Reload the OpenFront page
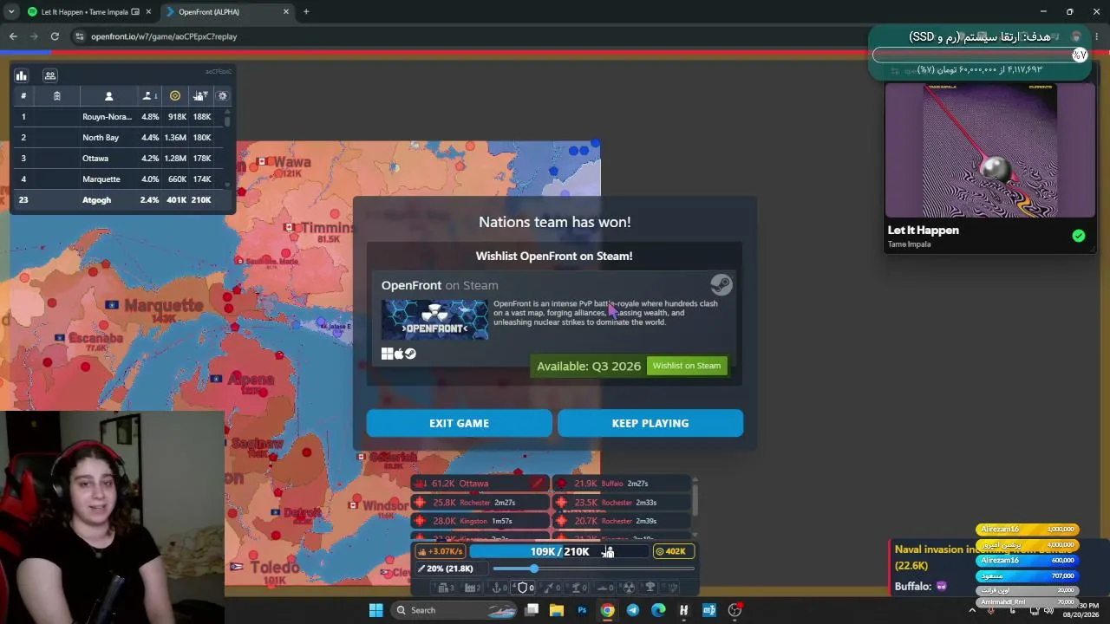1110x624 pixels. click(55, 36)
